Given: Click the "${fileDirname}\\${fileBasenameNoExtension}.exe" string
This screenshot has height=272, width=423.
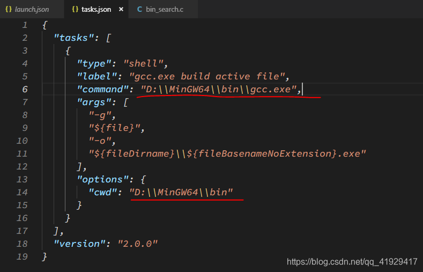Looking at the screenshot, I should 227,154.
